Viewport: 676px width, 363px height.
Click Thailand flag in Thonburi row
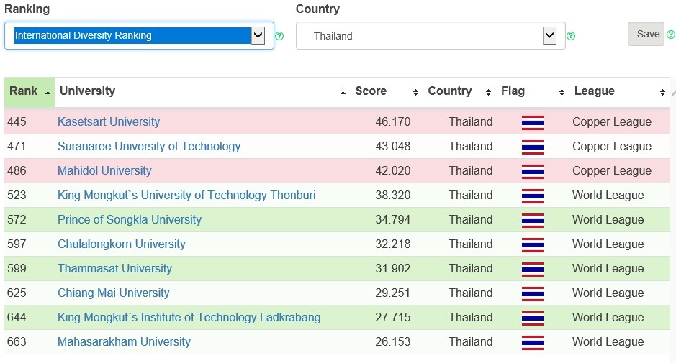[533, 196]
